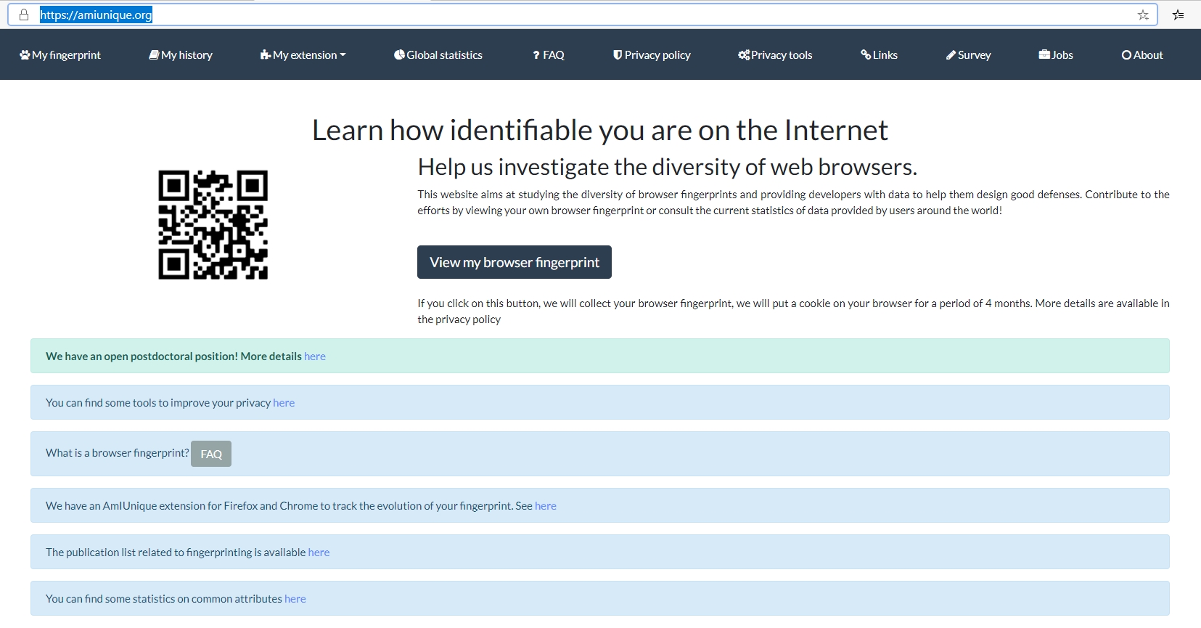Click the QR code image
This screenshot has width=1201, height=628.
click(x=213, y=225)
